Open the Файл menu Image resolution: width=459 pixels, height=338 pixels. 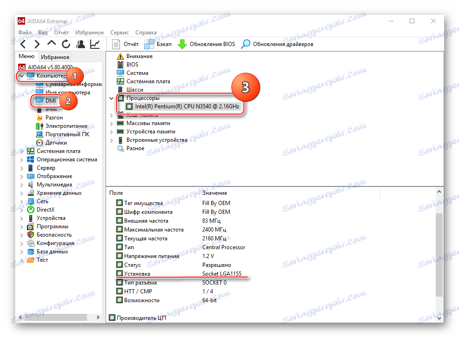click(25, 33)
